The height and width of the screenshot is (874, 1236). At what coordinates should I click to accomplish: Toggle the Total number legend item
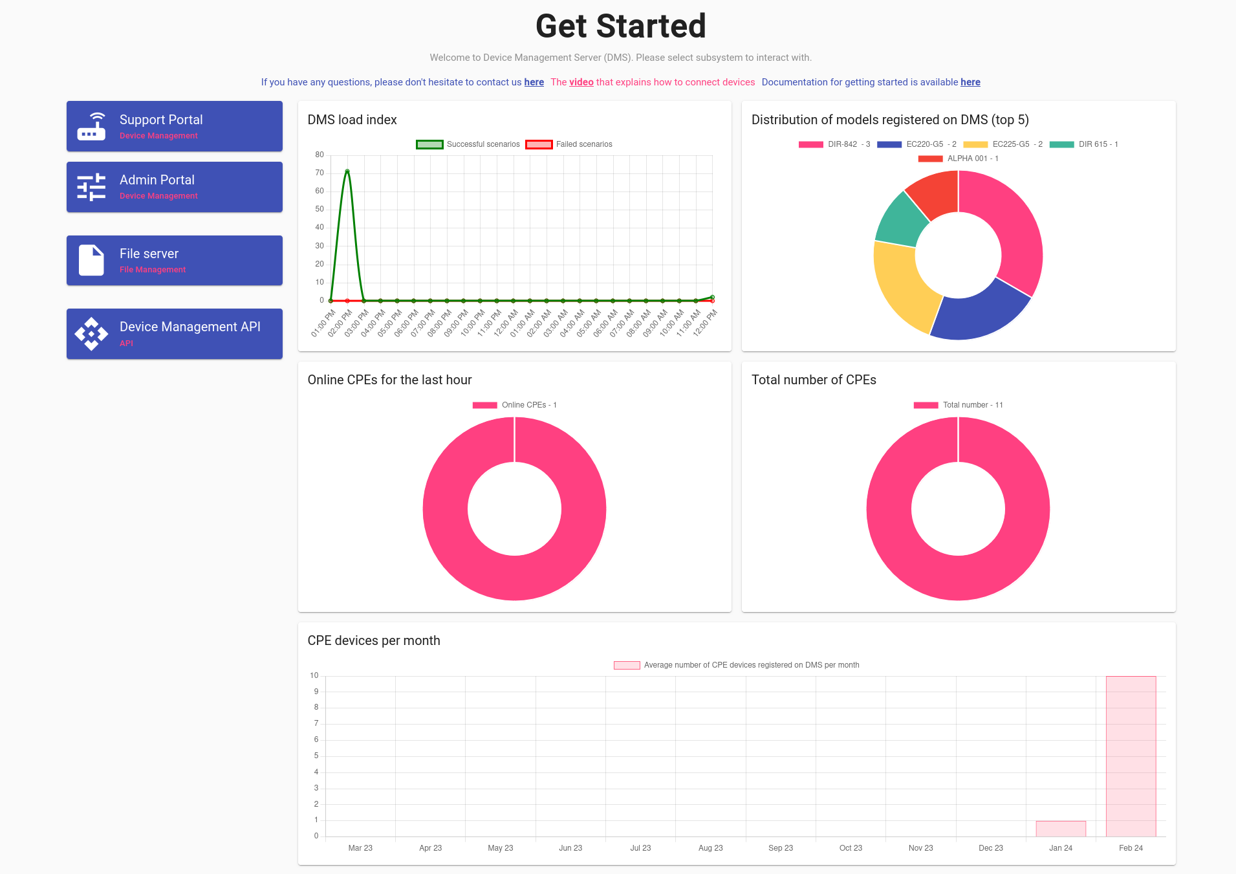[x=958, y=405]
